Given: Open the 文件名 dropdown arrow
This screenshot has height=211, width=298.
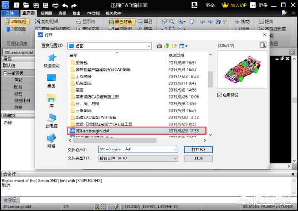Looking at the screenshot, I should (x=175, y=150).
